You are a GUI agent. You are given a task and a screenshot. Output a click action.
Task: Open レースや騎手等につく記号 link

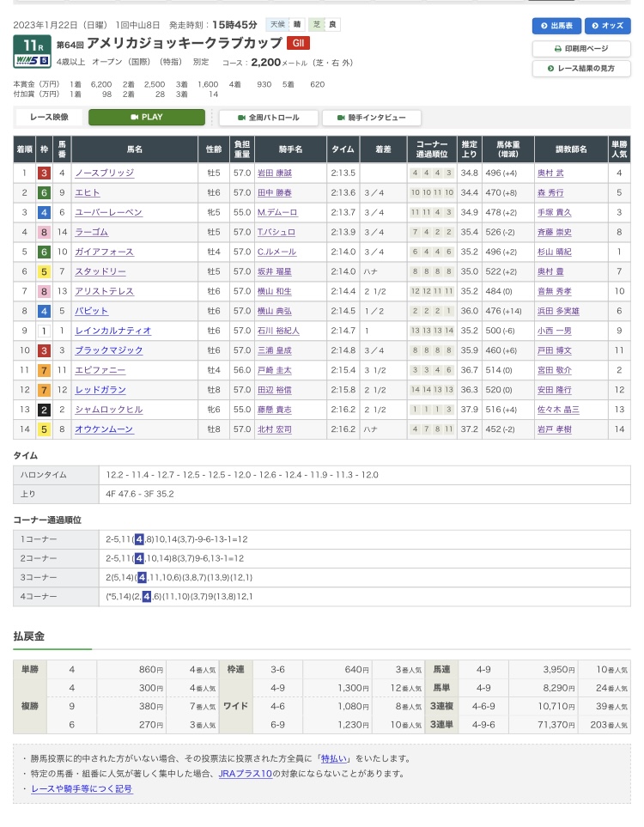tap(82, 789)
